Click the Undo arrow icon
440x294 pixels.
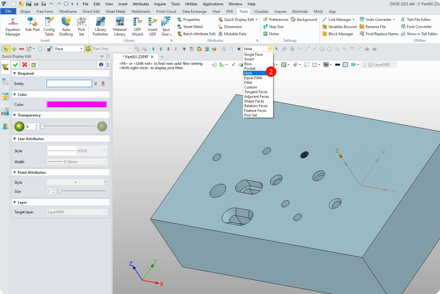[x=51, y=4]
